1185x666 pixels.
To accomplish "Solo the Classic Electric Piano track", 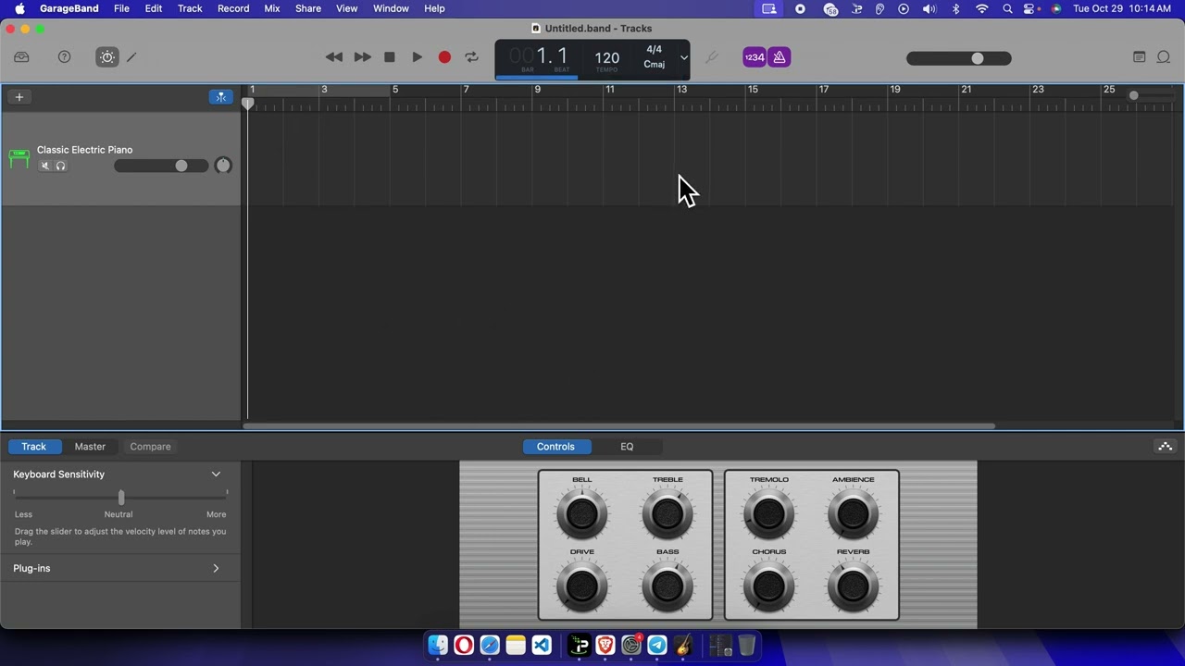I will coord(60,166).
